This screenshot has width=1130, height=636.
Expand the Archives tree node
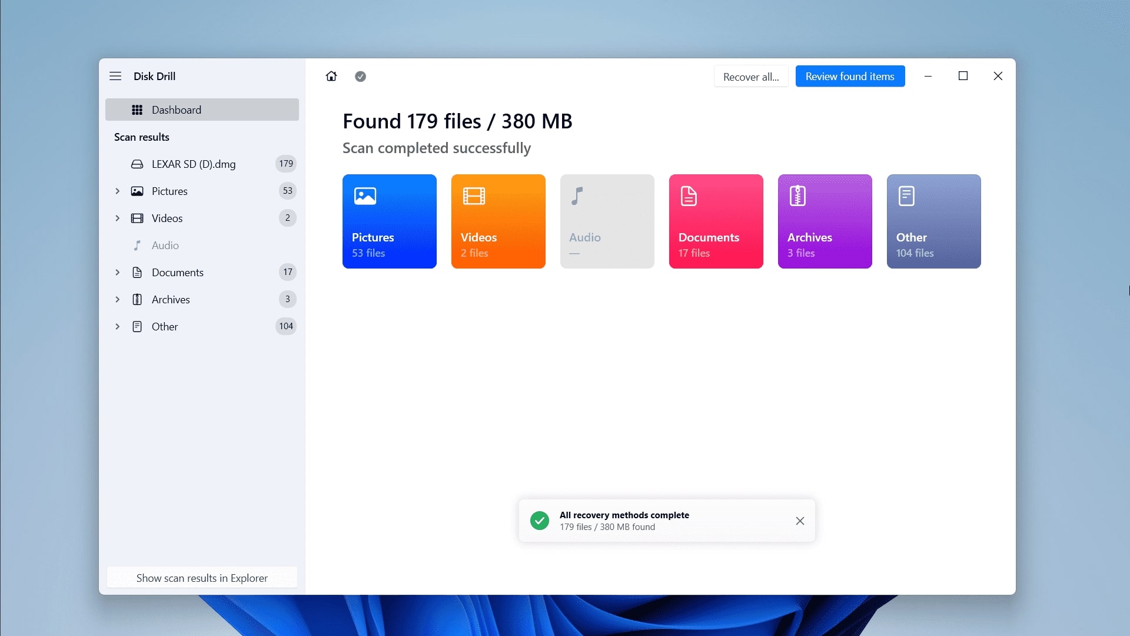coord(117,300)
